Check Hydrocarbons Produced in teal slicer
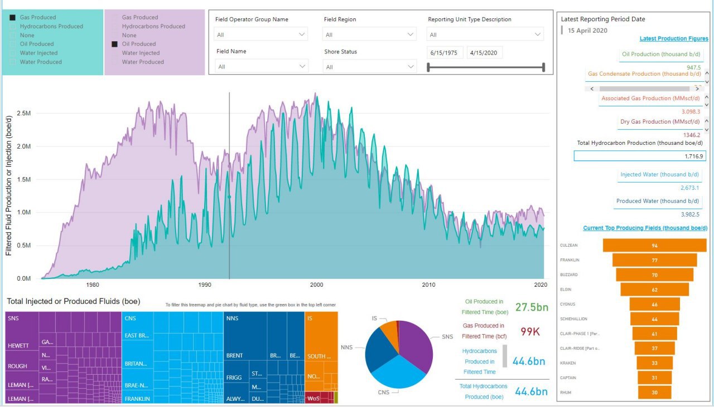Screen dimensions: 714x407 (13, 26)
